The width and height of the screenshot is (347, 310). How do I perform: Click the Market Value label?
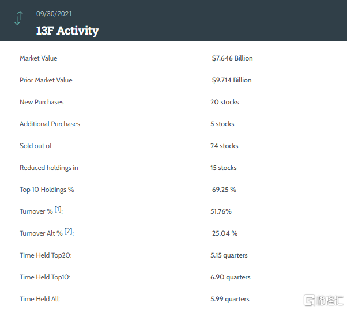tap(39, 58)
